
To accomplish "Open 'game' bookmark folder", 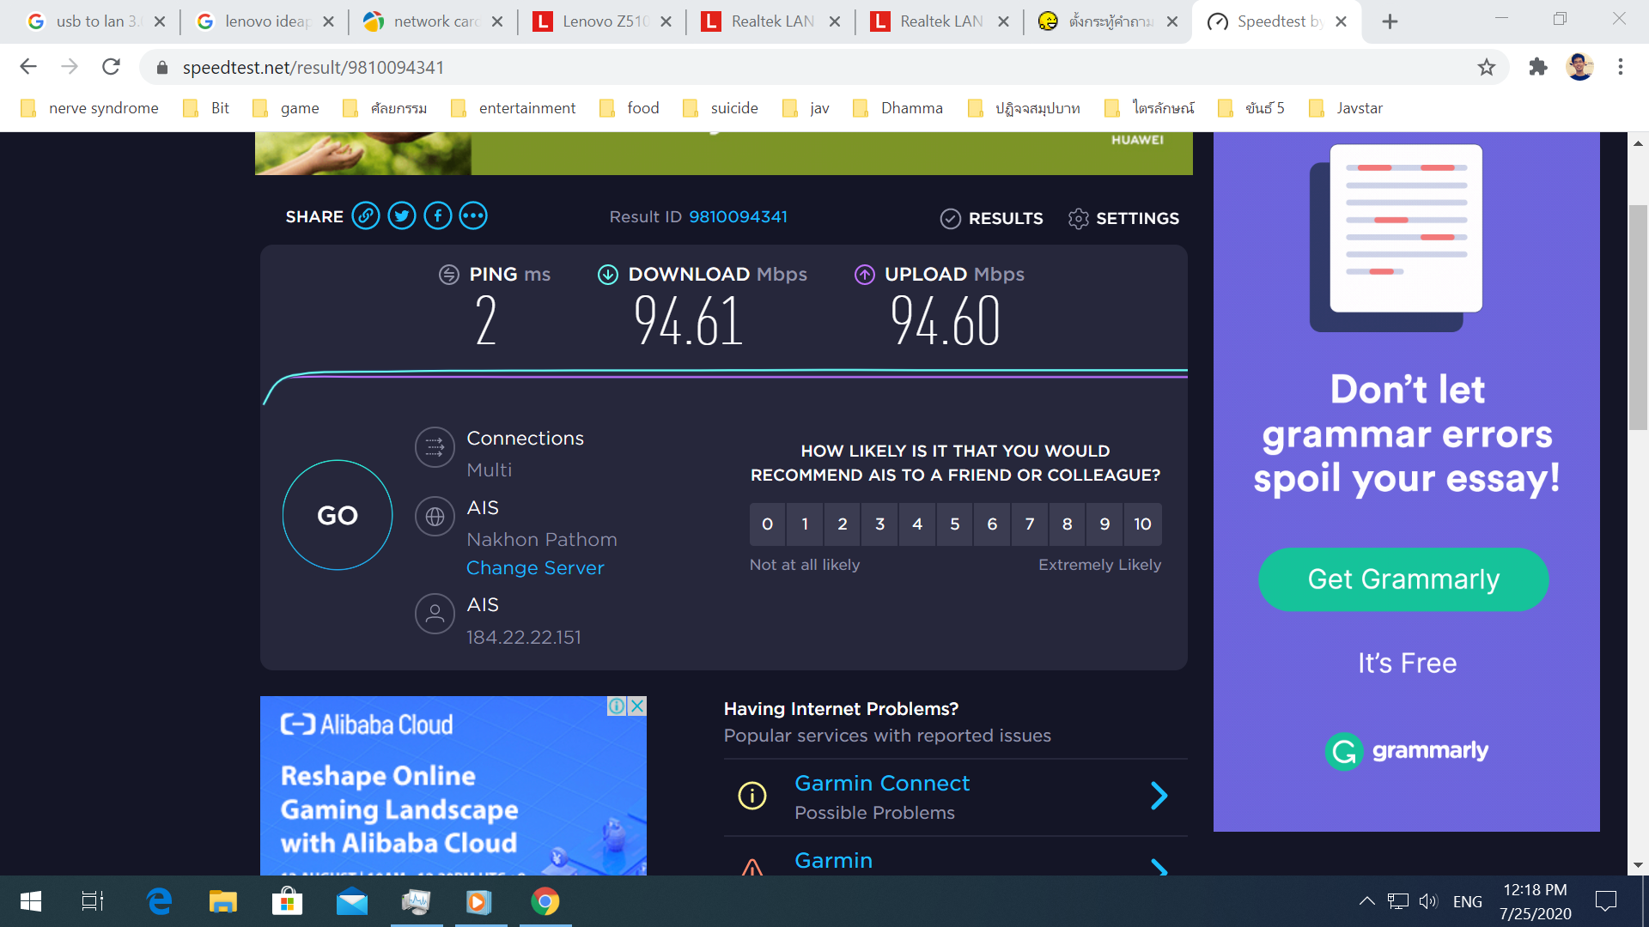I will tap(287, 108).
